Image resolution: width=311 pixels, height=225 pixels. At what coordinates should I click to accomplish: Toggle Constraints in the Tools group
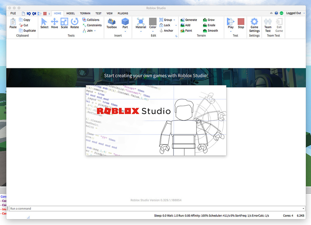click(92, 25)
